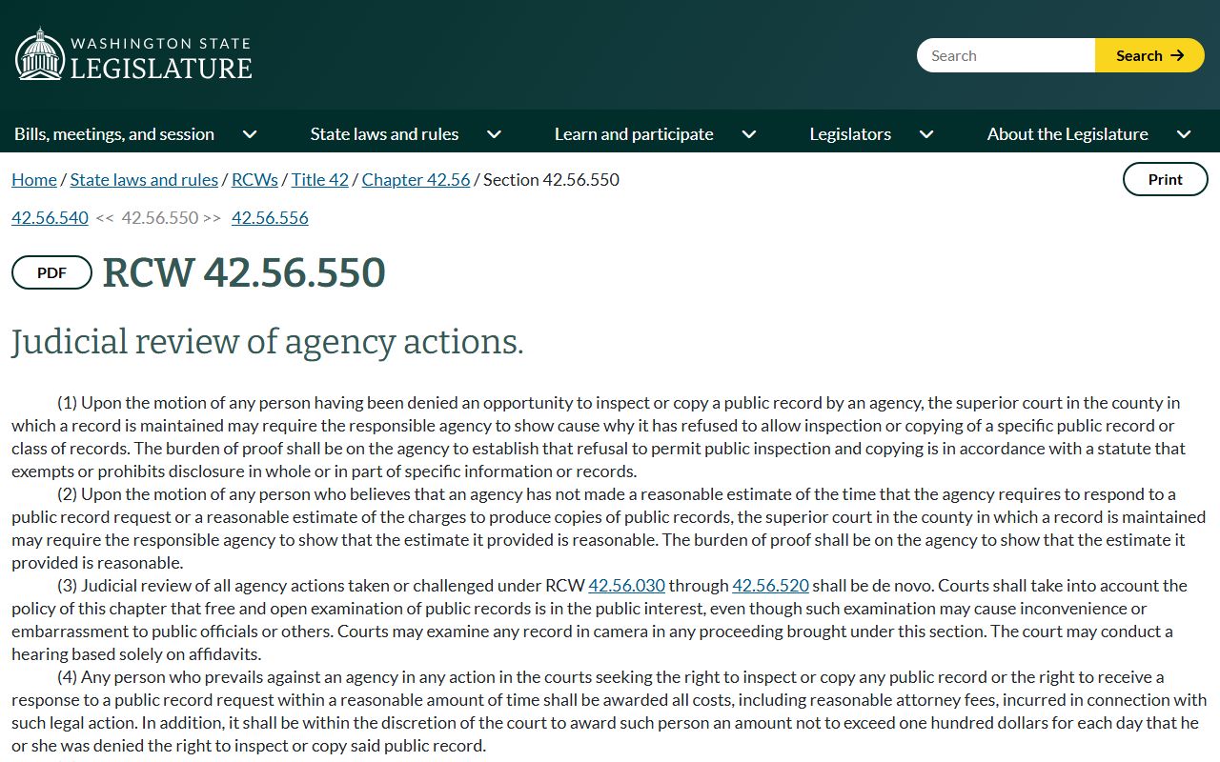Open RCWs breadcrumb link
Screen dimensions: 1220x762
254,179
